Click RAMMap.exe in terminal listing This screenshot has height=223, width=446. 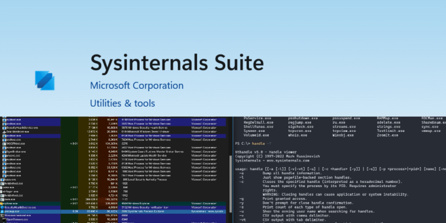click(389, 118)
